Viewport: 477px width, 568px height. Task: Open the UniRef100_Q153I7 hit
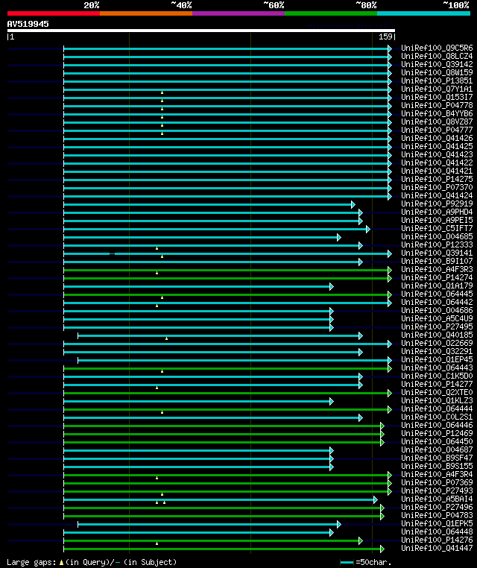pyautogui.click(x=437, y=97)
